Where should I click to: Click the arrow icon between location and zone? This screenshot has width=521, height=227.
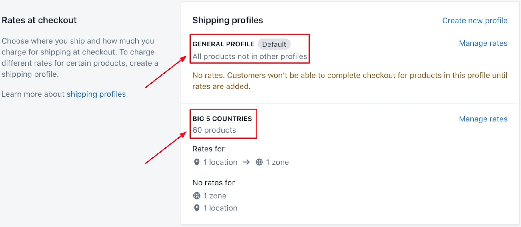click(x=246, y=162)
